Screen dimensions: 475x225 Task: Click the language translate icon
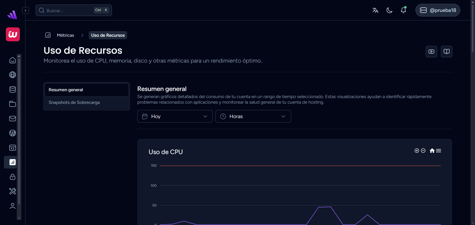[x=375, y=10]
